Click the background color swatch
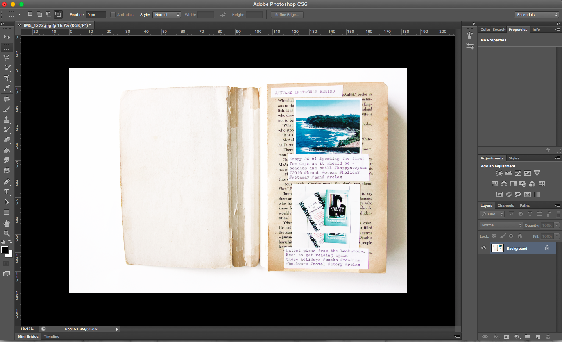 tap(10, 254)
